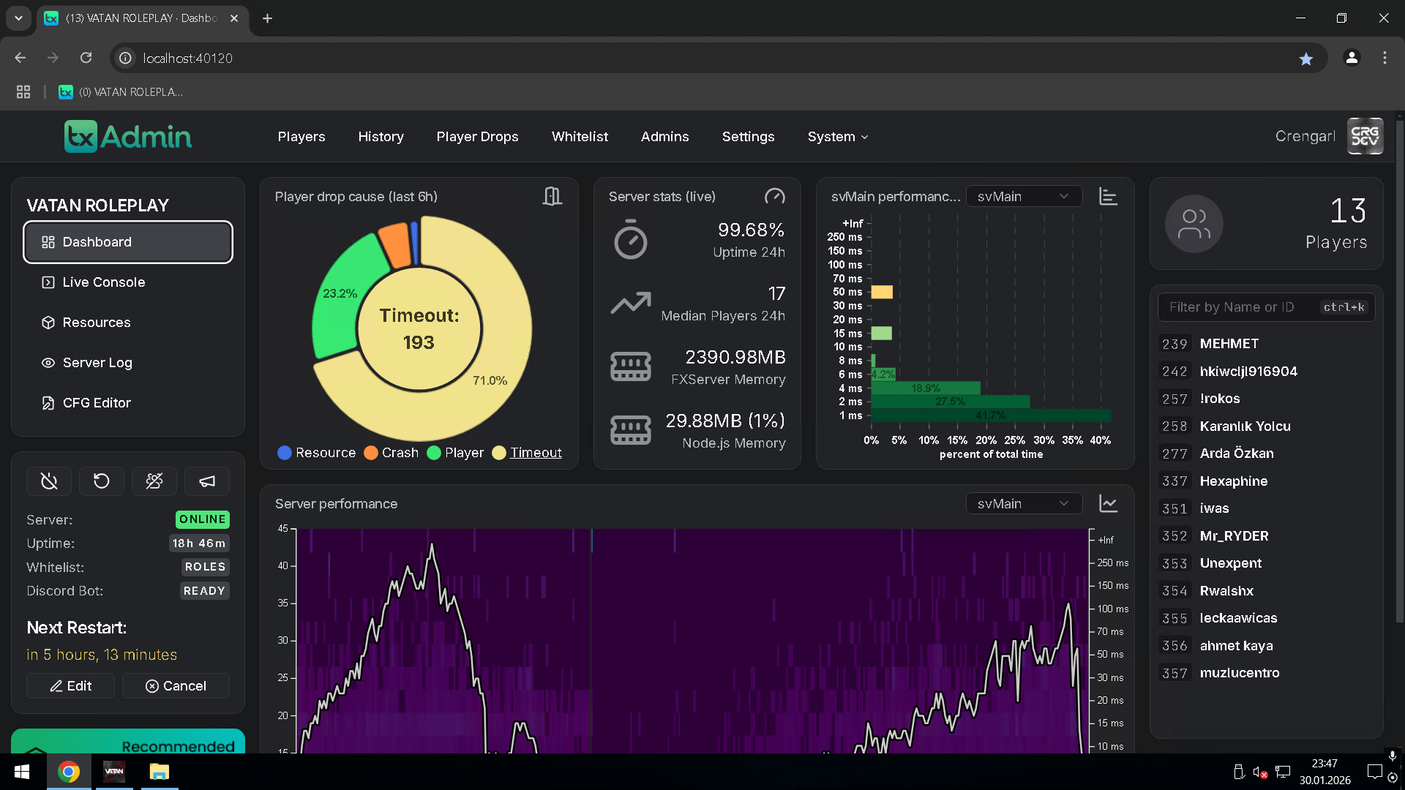This screenshot has width=1405, height=790.
Task: Select player Arda Özkan
Action: point(1266,454)
